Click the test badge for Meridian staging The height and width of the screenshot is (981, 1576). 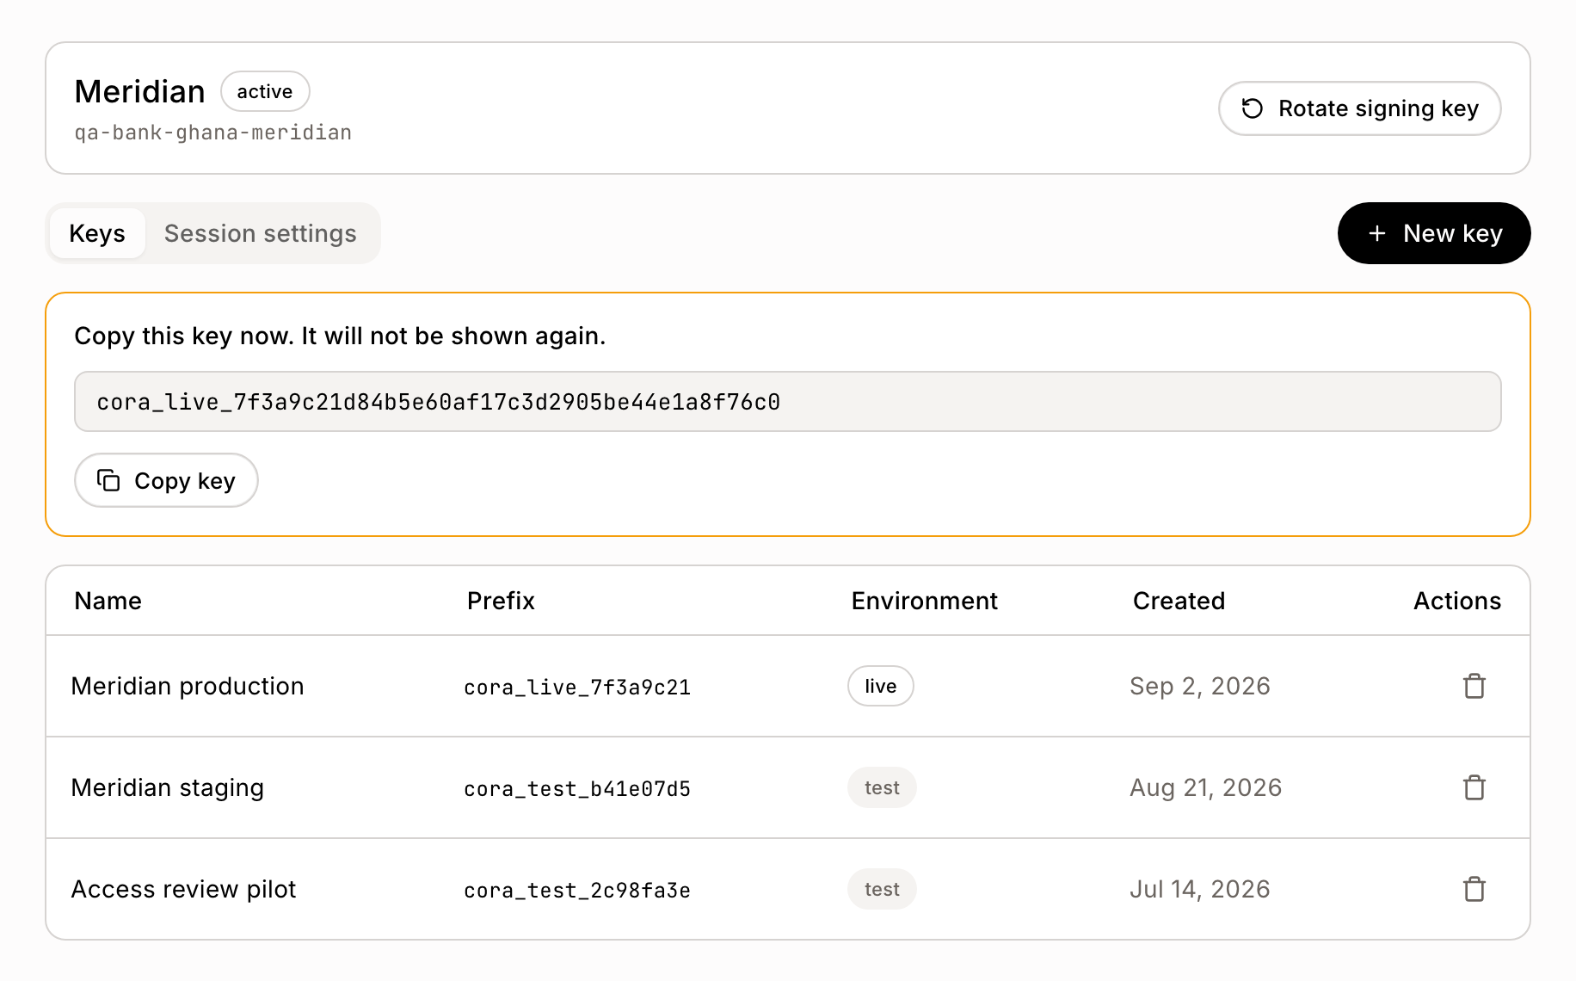click(x=882, y=787)
